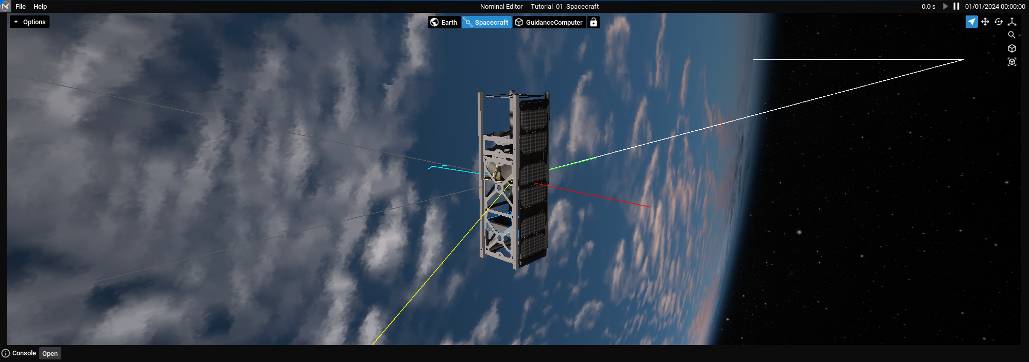
Task: Select the navigate arrow tool
Action: (971, 22)
